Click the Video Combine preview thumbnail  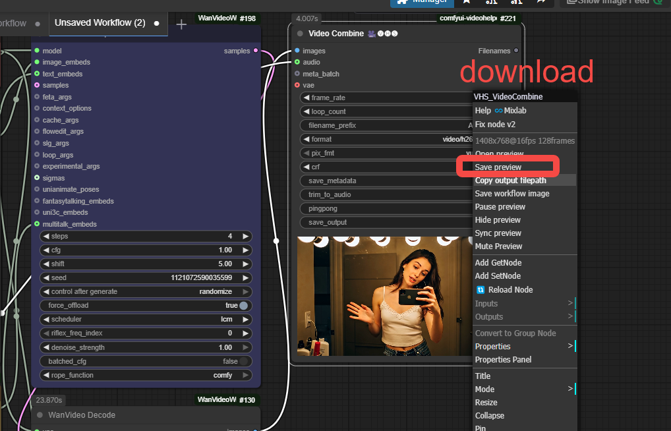click(x=385, y=296)
